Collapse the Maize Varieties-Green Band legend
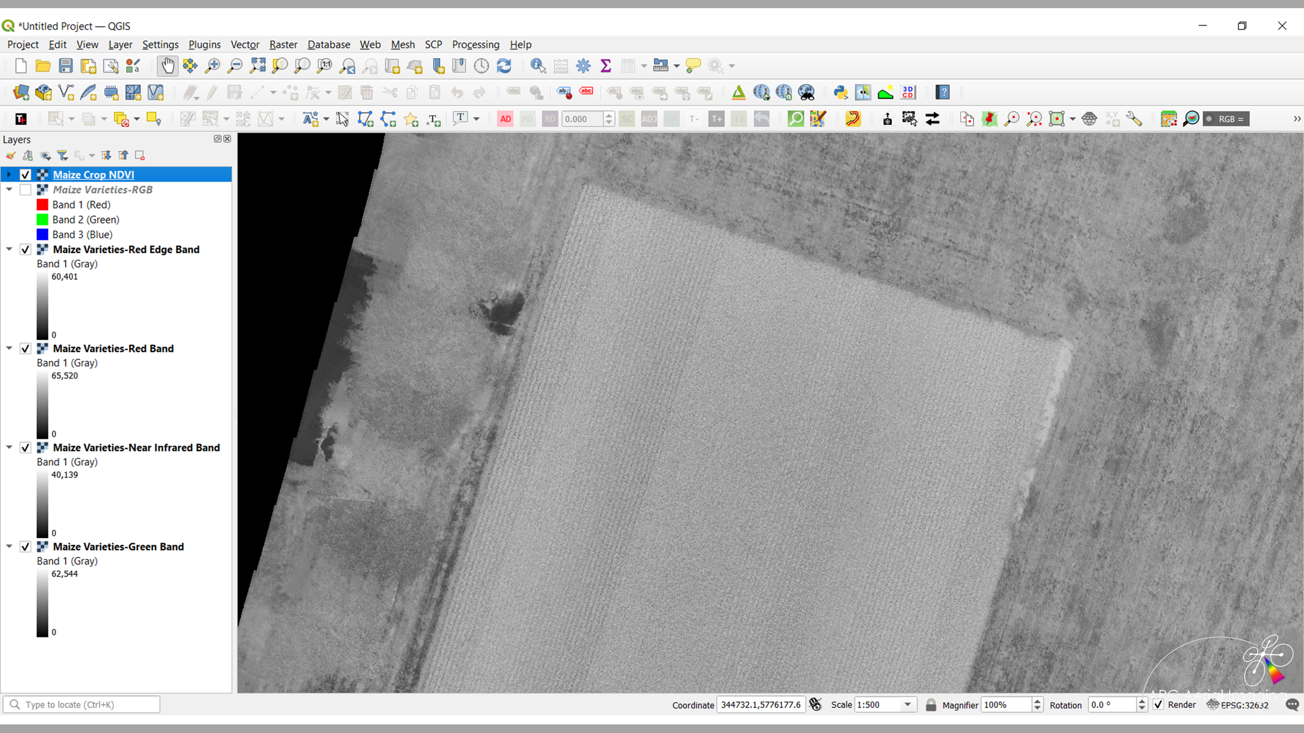Screen dimensions: 1304x733 pyautogui.click(x=9, y=546)
